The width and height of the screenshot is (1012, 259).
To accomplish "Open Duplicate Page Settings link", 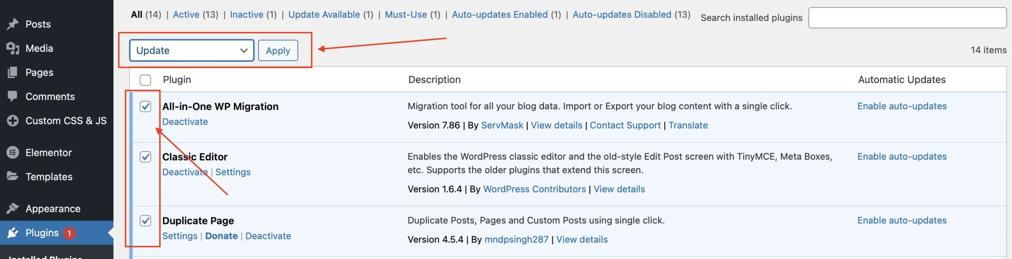I will (x=180, y=236).
